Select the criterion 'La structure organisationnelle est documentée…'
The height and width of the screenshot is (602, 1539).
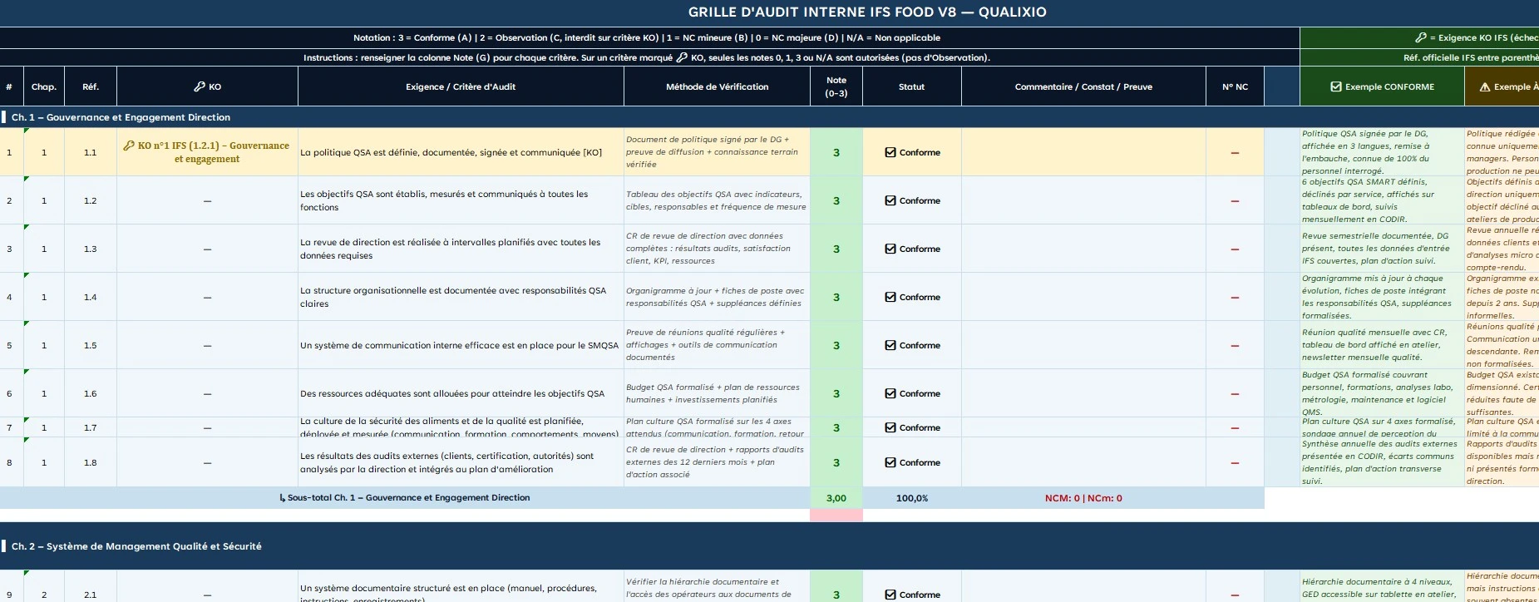[461, 297]
